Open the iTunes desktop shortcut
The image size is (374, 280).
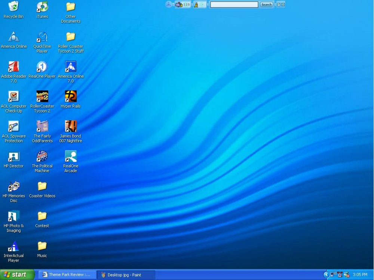click(x=42, y=7)
